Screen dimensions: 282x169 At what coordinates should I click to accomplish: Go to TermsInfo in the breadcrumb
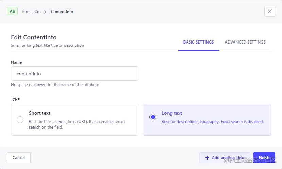tap(31, 12)
